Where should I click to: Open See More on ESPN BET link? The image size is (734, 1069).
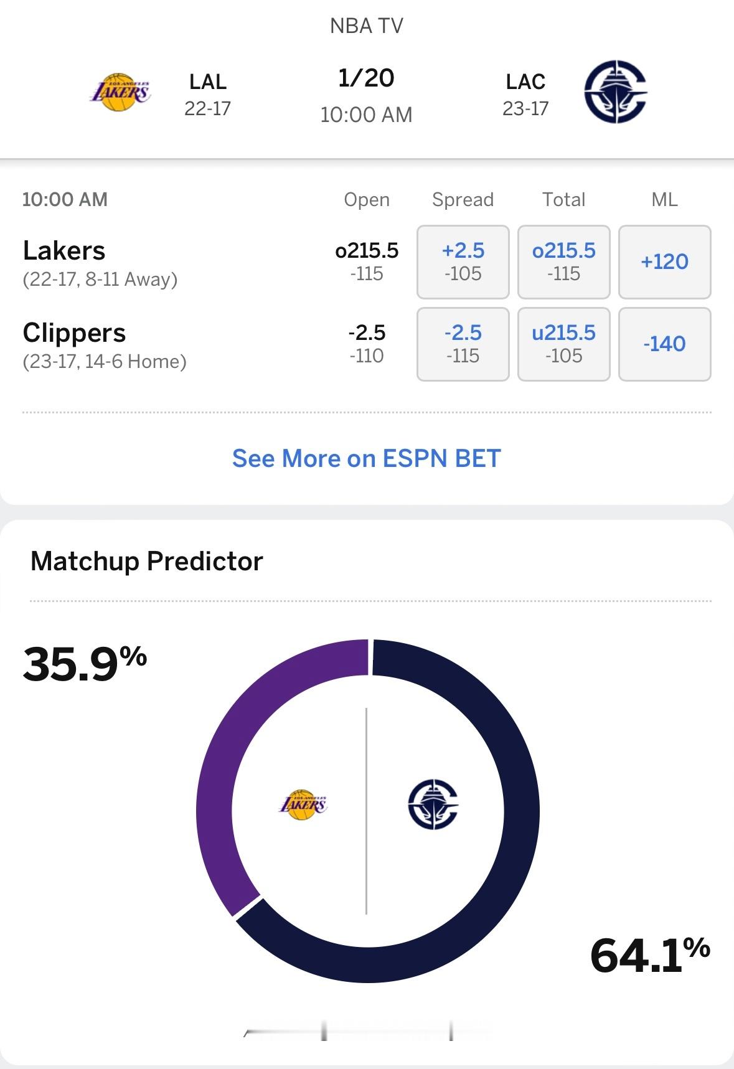[367, 458]
